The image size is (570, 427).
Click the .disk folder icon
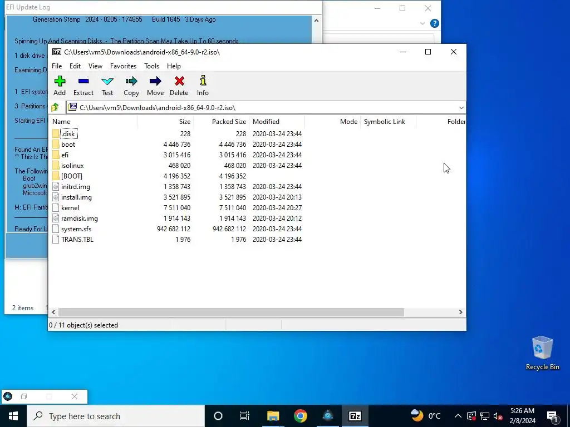(56, 133)
